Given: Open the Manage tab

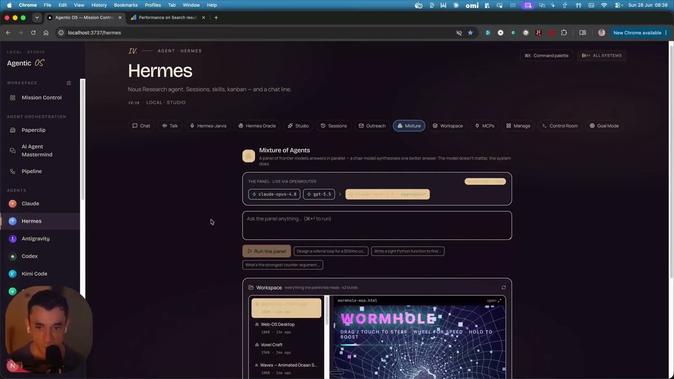Looking at the screenshot, I should click(518, 126).
